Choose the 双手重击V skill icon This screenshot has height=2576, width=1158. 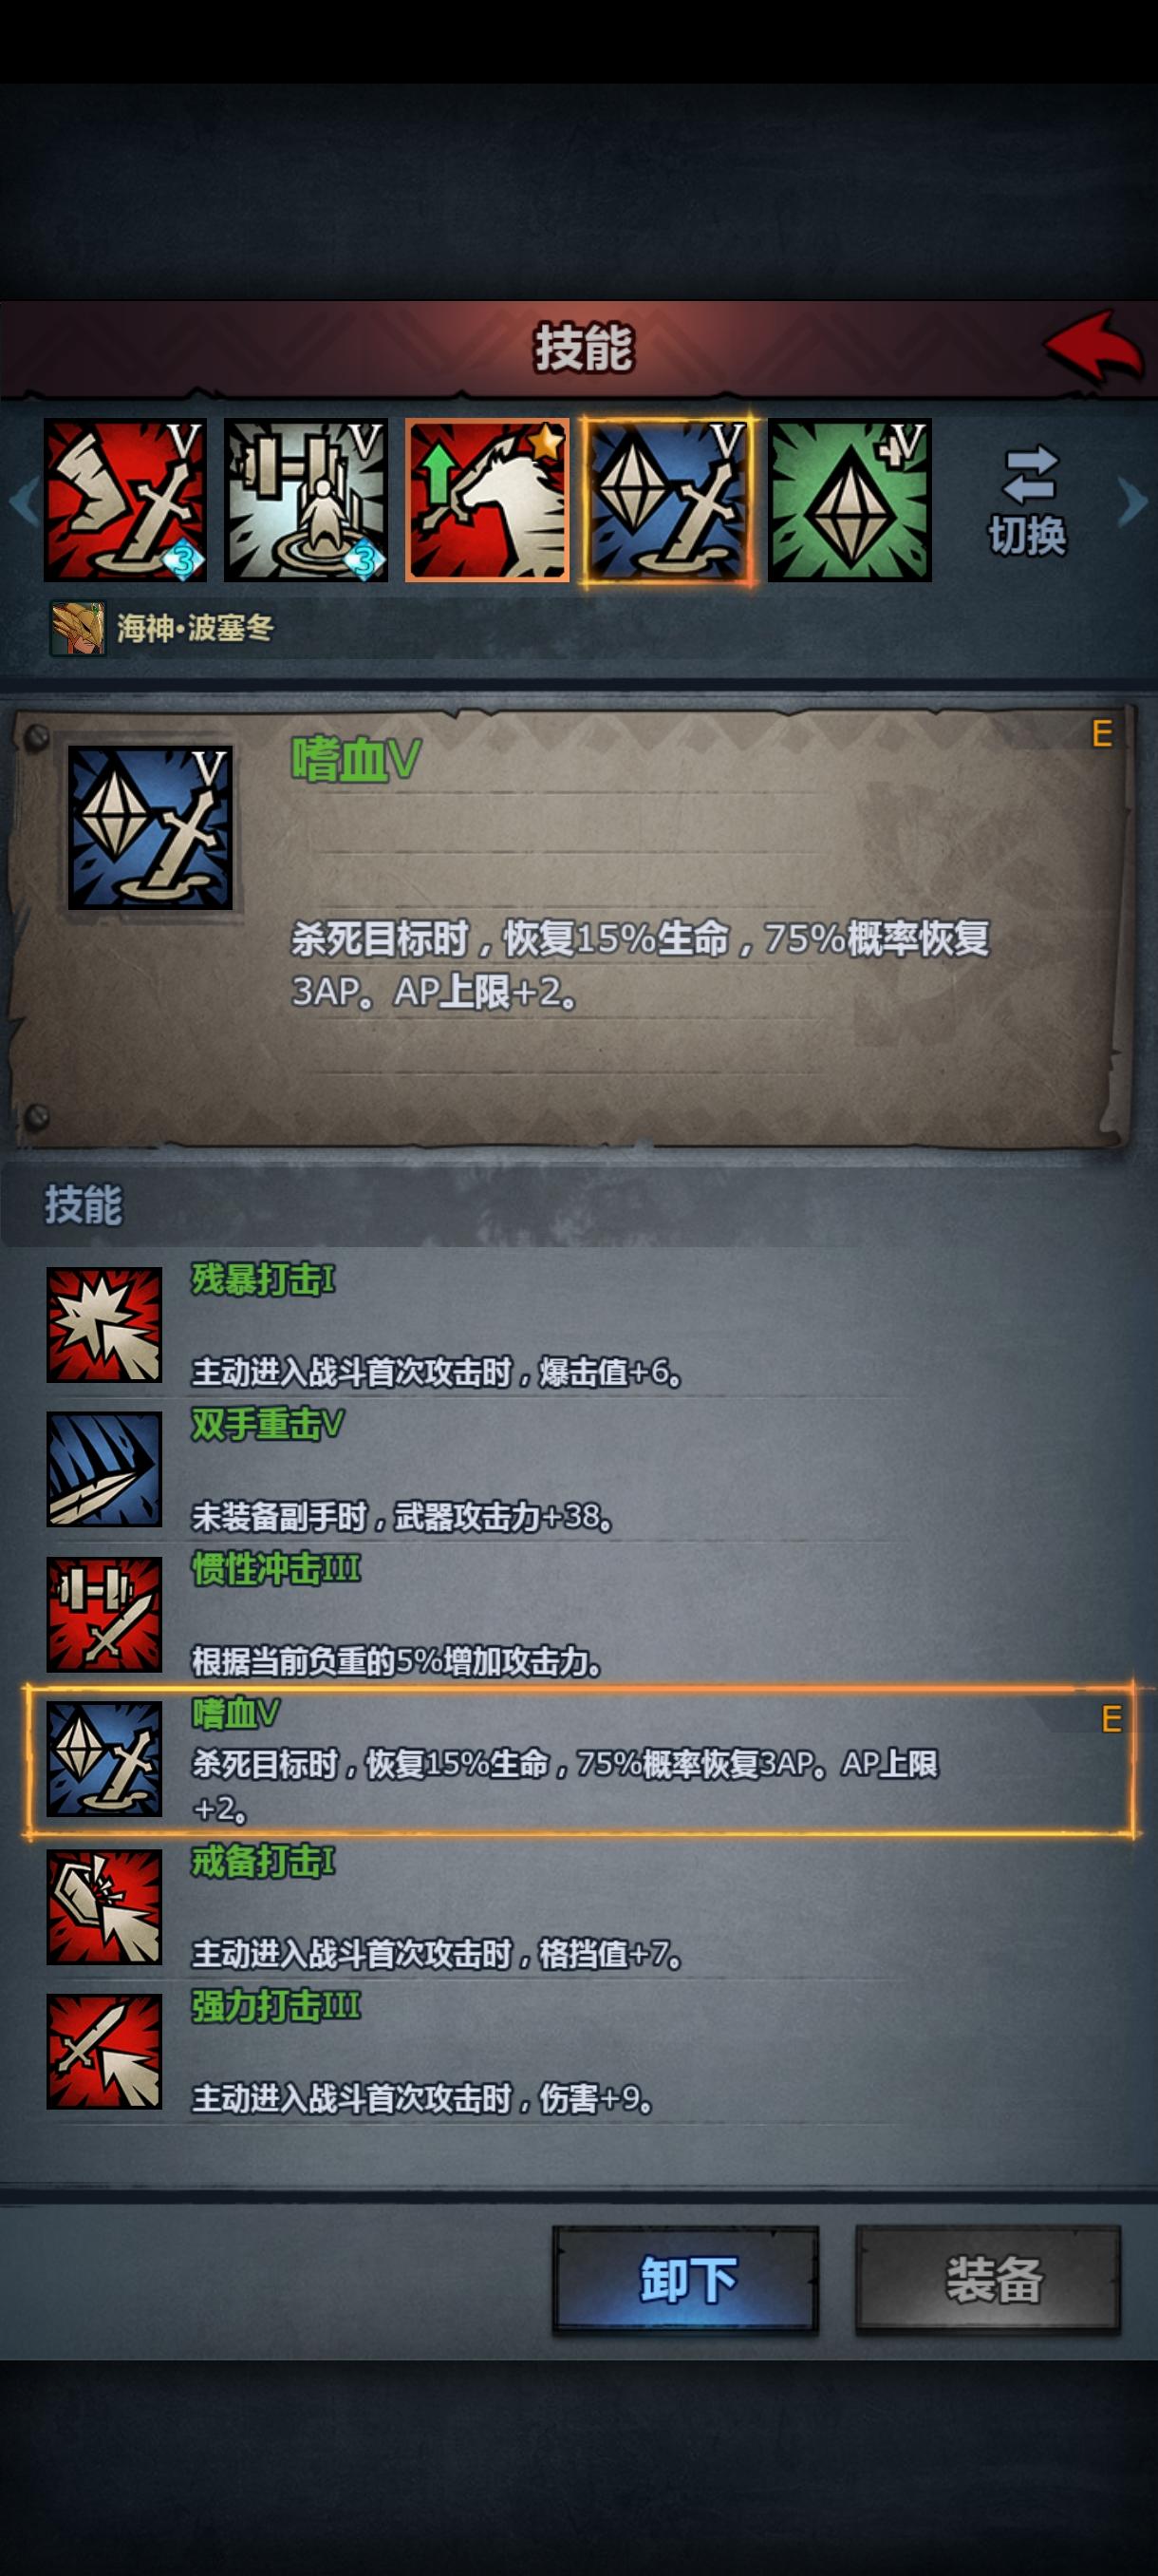click(103, 1469)
